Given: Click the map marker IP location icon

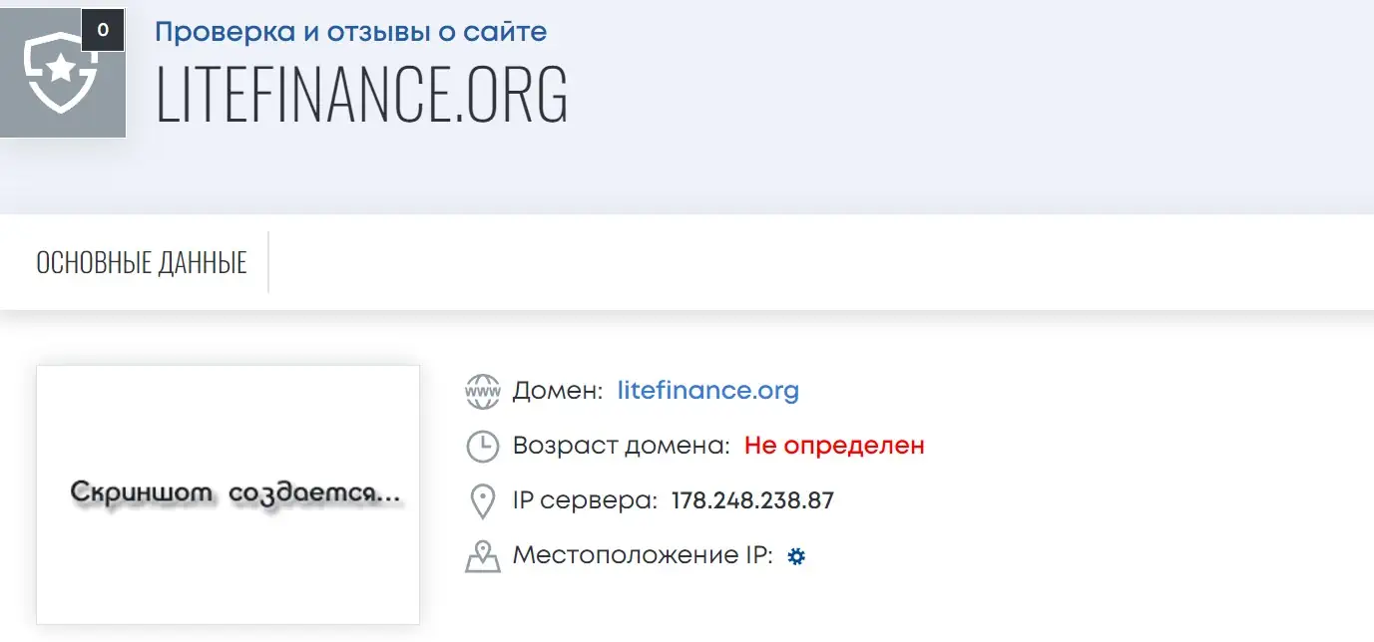Looking at the screenshot, I should 483,556.
